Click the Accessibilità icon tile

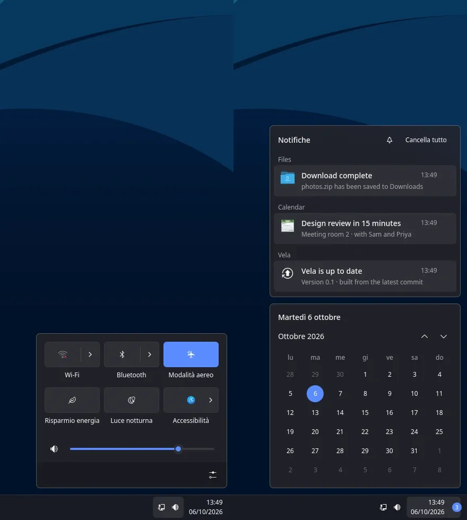[x=191, y=400]
